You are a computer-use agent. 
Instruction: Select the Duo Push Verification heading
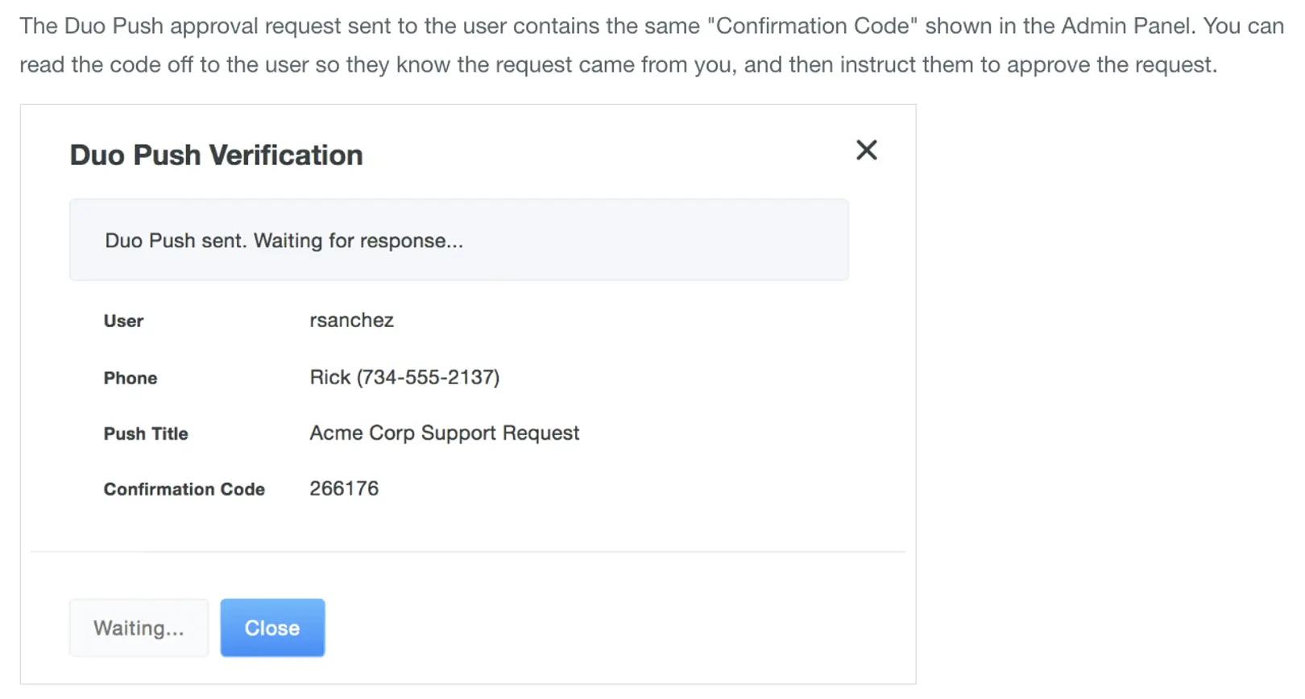215,155
